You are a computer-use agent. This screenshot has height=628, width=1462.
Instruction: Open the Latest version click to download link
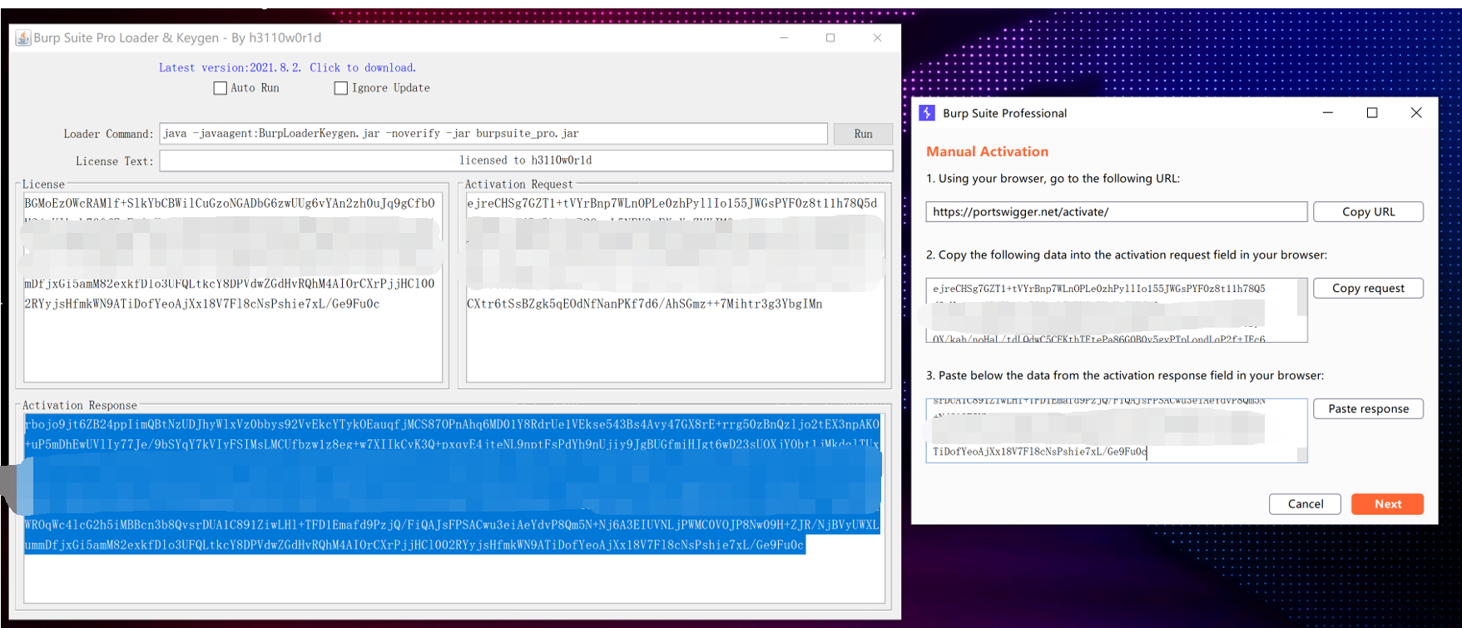[x=287, y=67]
